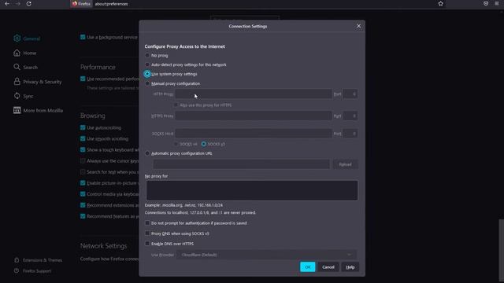The width and height of the screenshot is (504, 283).
Task: Enable Proxy DNS when using SOCKS v5
Action: tap(147, 233)
